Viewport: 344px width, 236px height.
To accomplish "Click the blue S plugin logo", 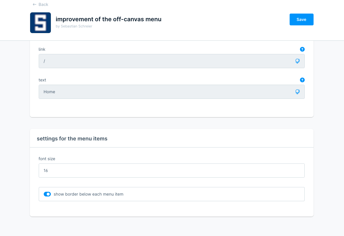I will [40, 23].
